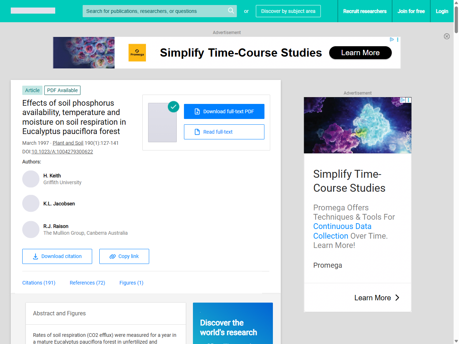The width and height of the screenshot is (459, 344).
Task: Click the search magnifier icon
Action: [x=231, y=11]
